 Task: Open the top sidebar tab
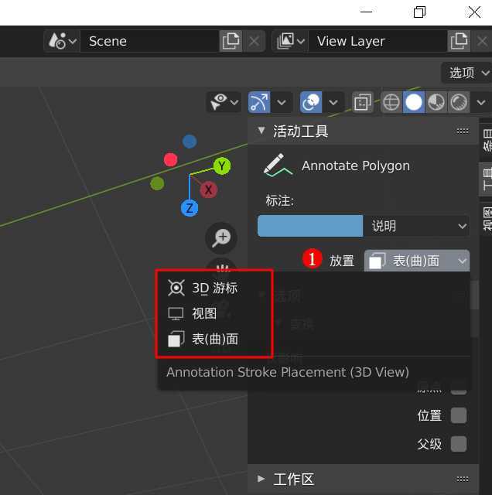(487, 139)
